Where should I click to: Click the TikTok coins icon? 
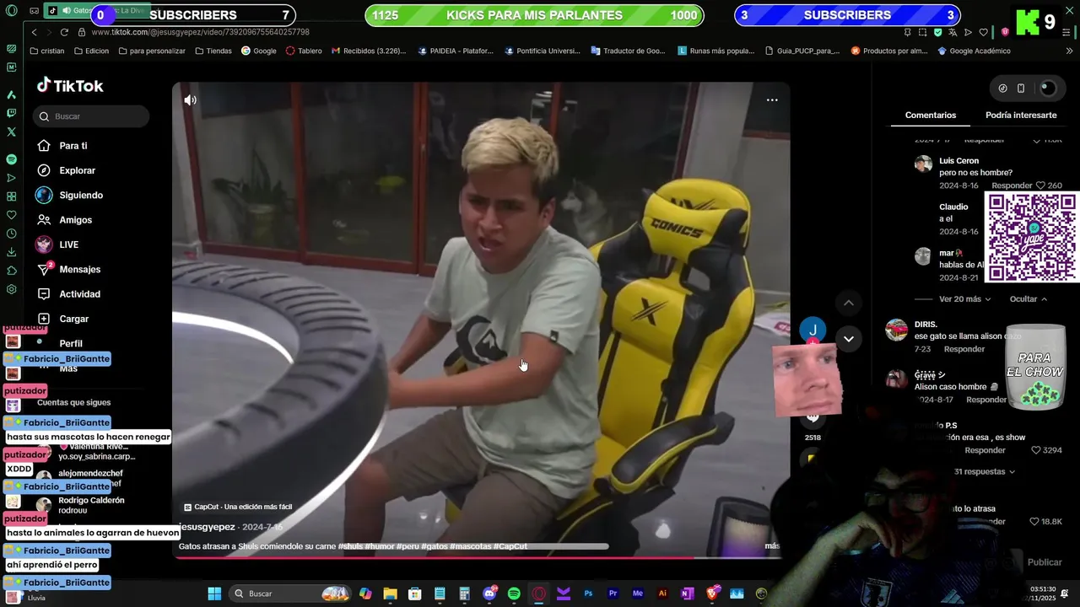tap(1002, 89)
